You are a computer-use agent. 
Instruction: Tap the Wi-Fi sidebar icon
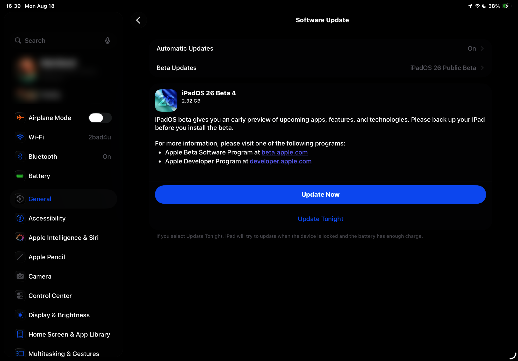[x=20, y=137]
